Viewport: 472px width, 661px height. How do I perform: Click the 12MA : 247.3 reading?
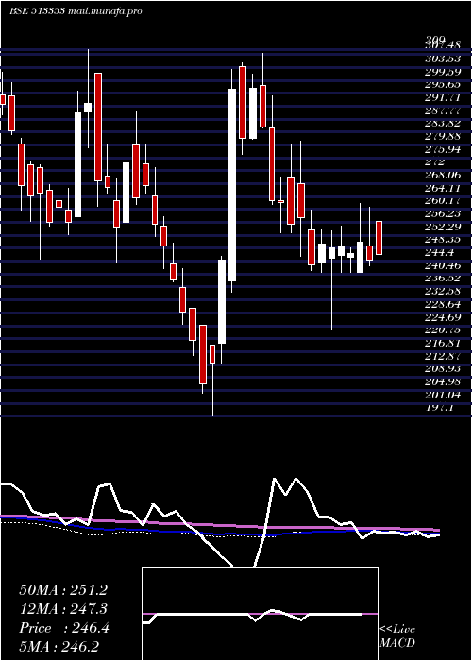[x=63, y=609]
